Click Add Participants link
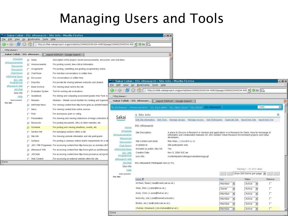The image size is (288, 216). 214,120
